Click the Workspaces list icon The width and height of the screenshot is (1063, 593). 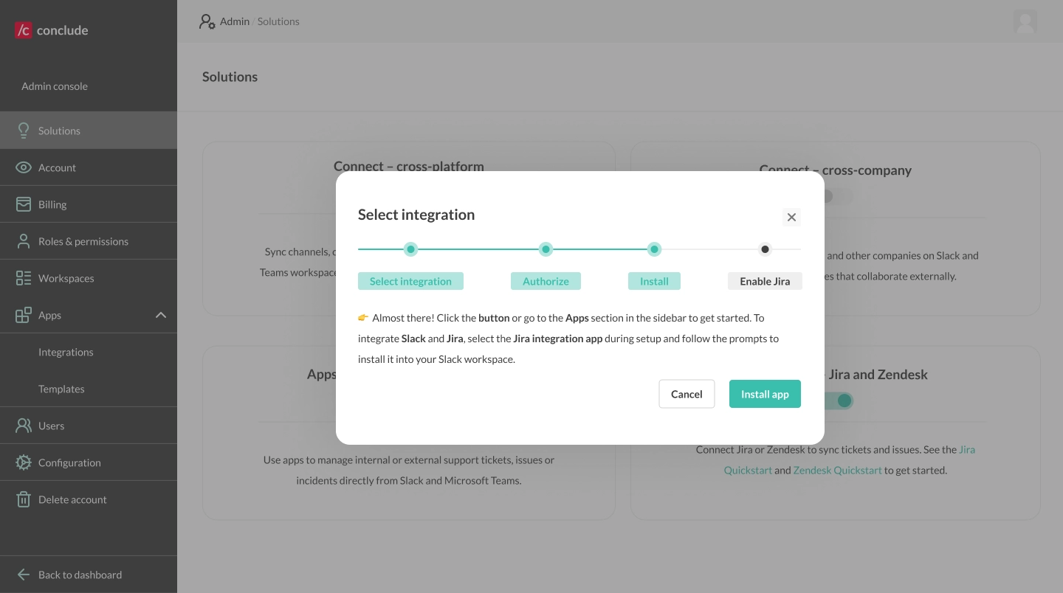(24, 278)
